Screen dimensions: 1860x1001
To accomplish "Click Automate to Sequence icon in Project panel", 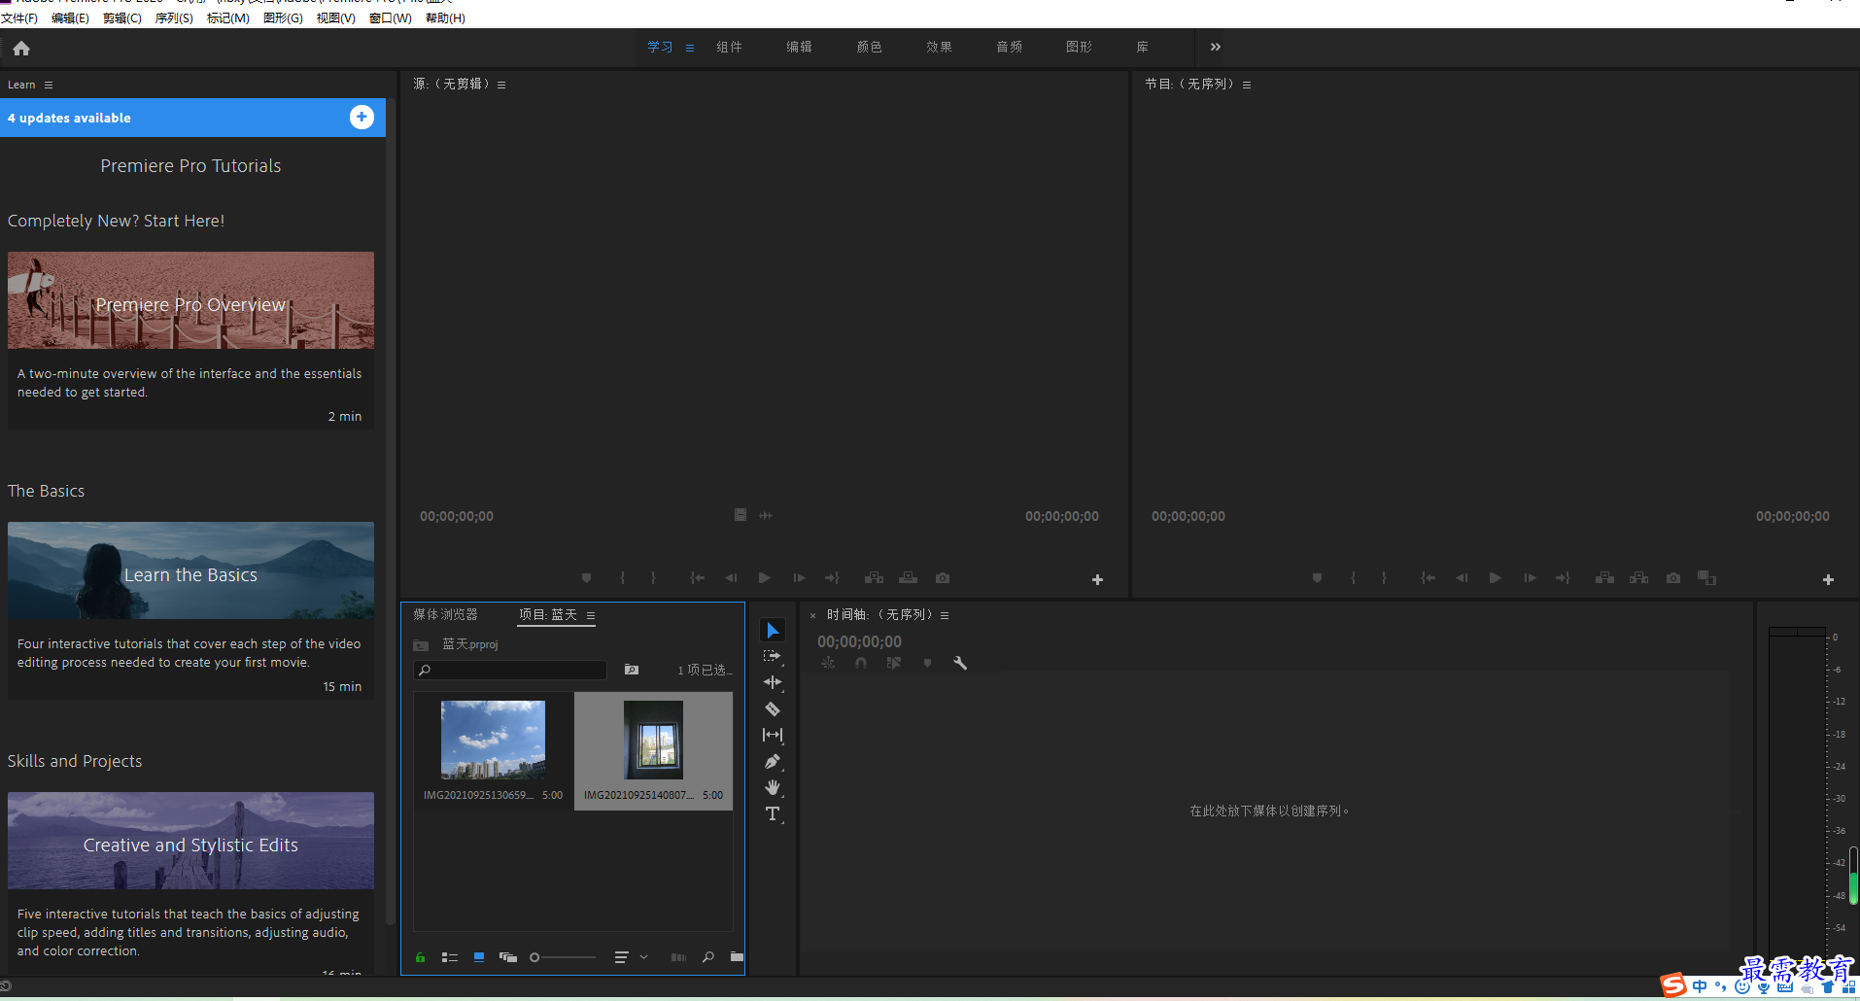I will (678, 957).
